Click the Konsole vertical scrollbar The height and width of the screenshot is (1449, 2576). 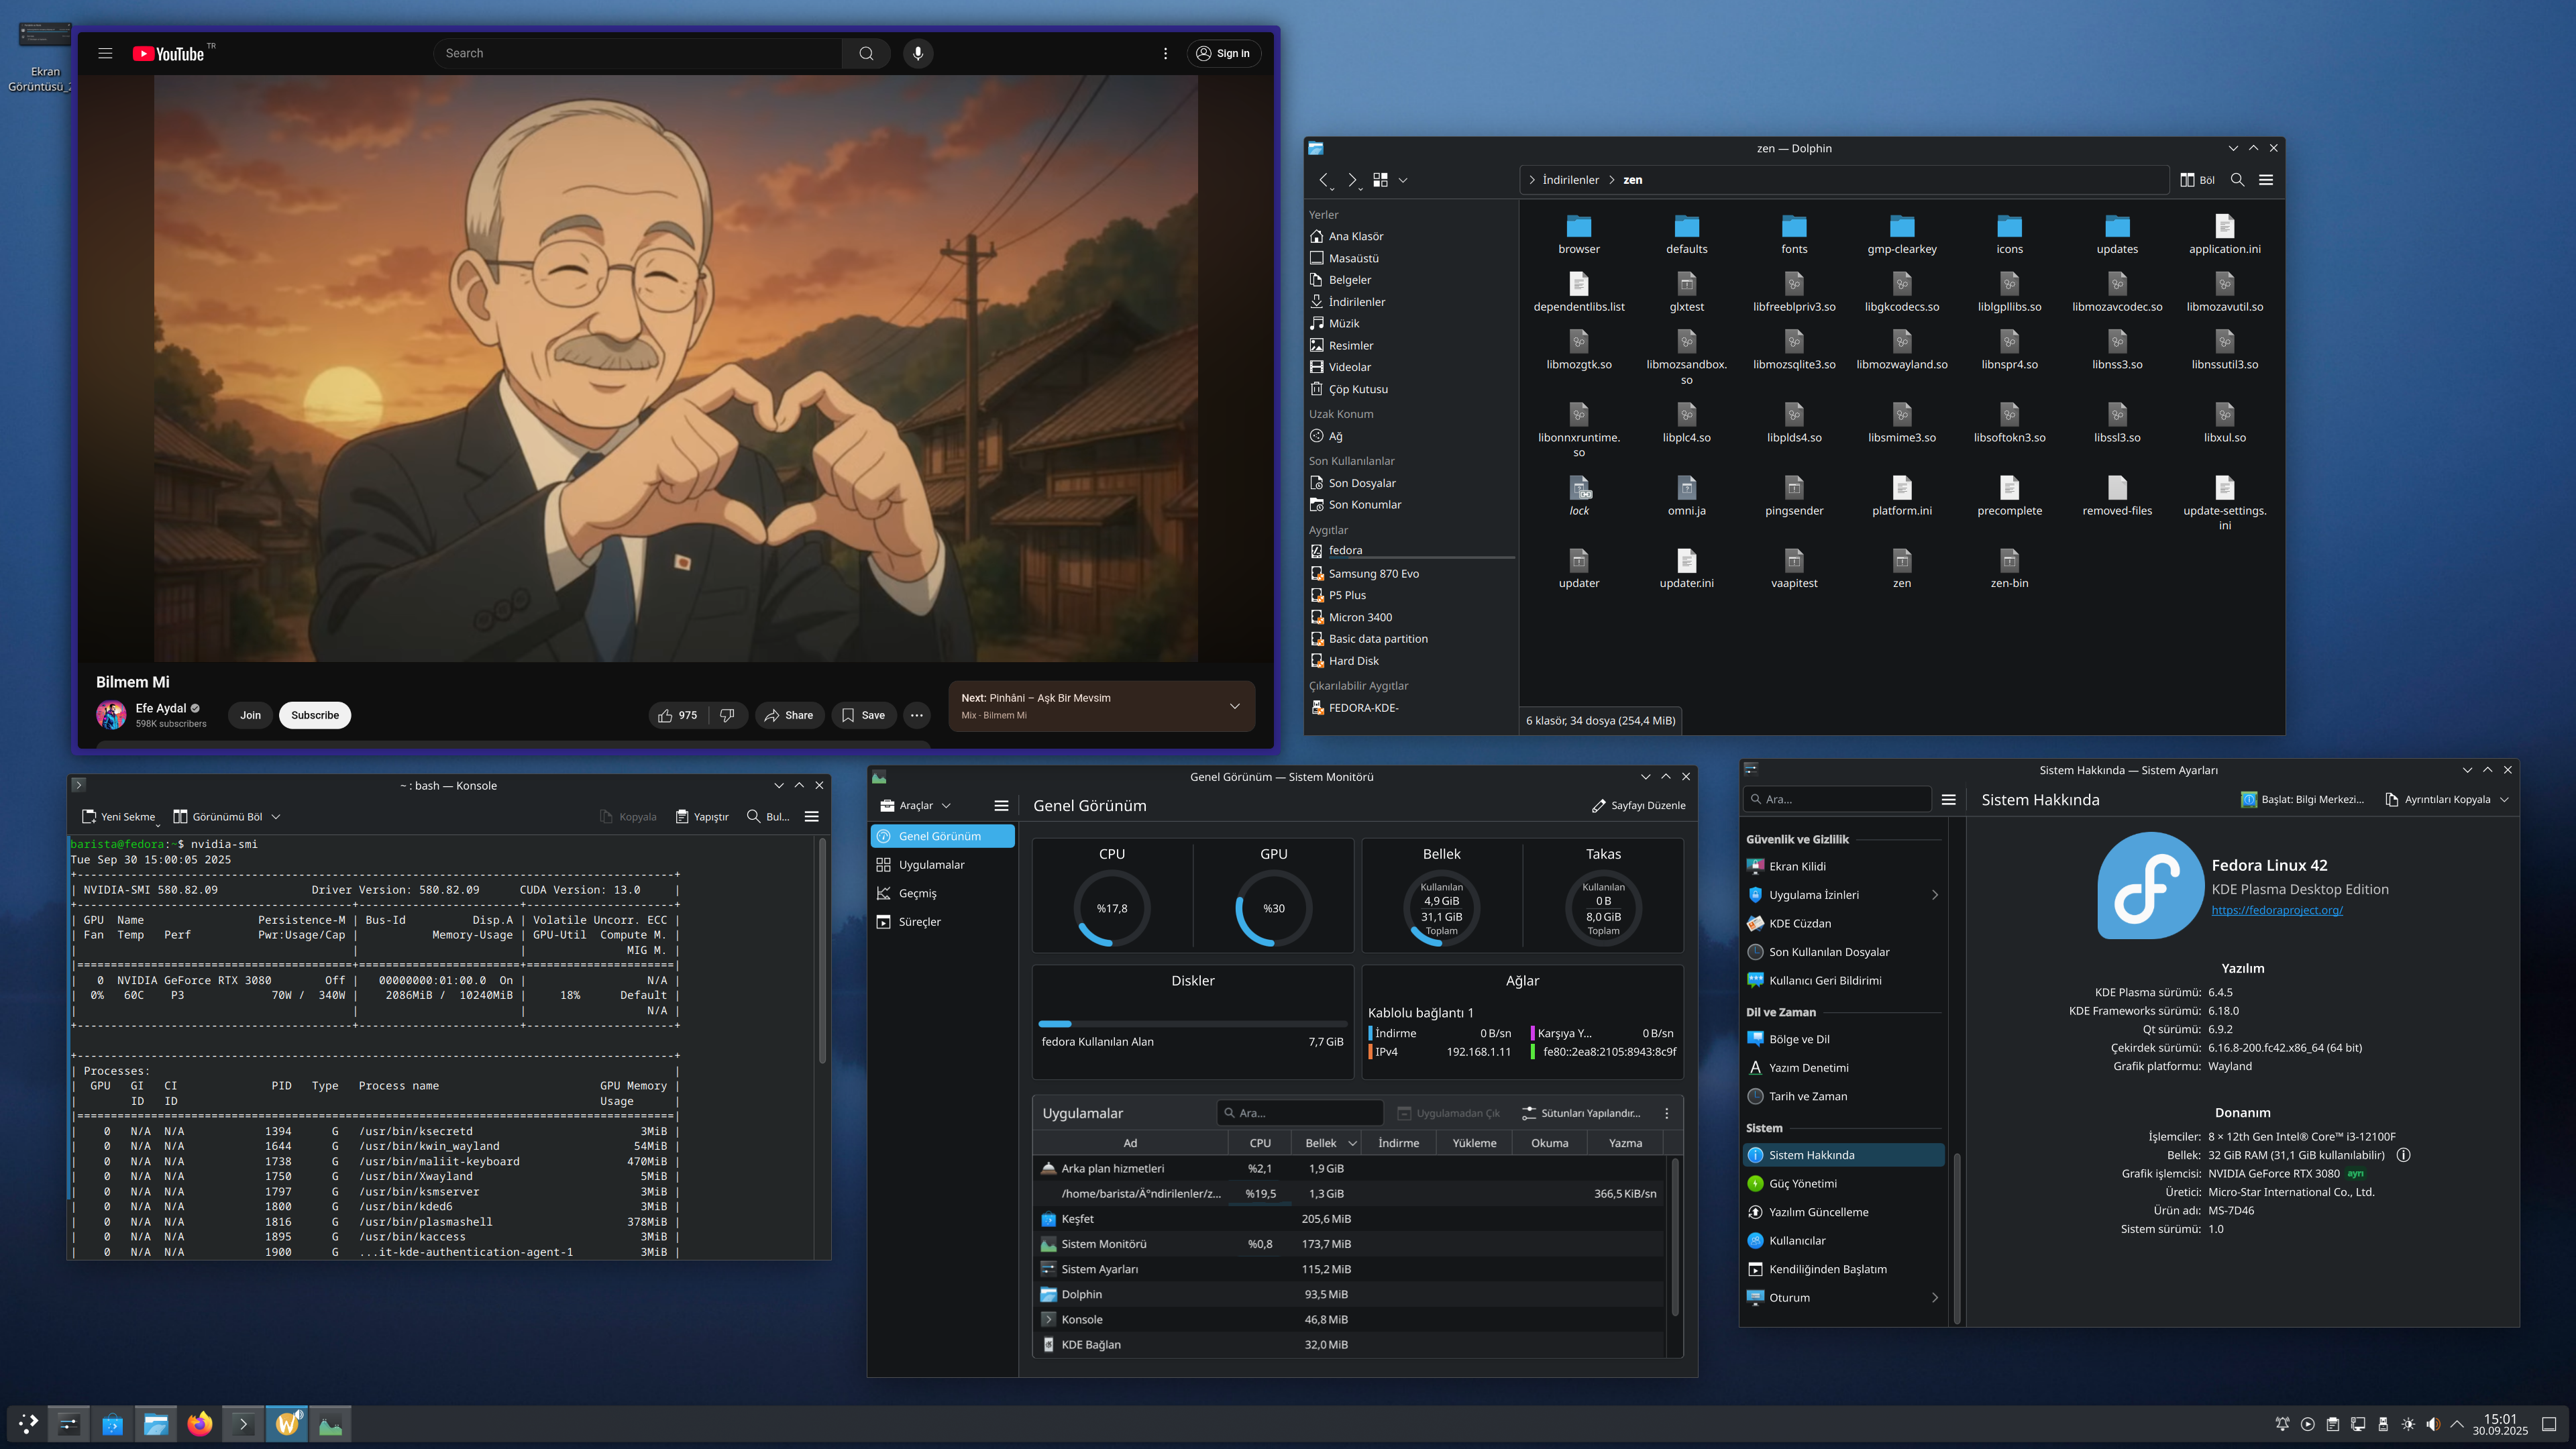pyautogui.click(x=822, y=950)
